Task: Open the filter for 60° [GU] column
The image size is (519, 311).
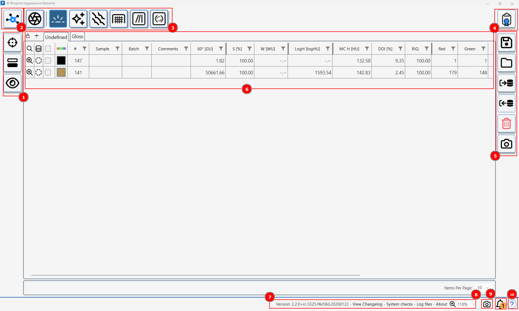Action: [x=221, y=49]
